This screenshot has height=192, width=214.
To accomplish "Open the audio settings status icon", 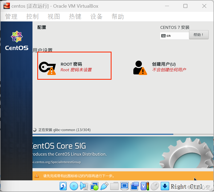I will 84,186.
